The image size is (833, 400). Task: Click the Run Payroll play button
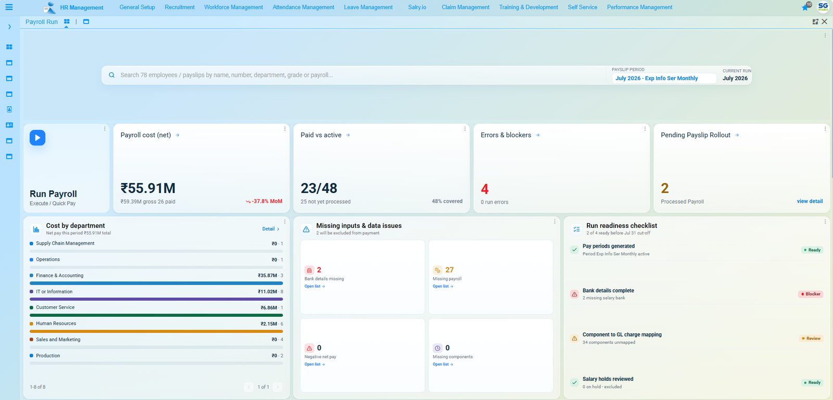tap(37, 137)
